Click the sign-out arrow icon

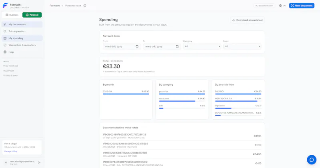[39, 162]
